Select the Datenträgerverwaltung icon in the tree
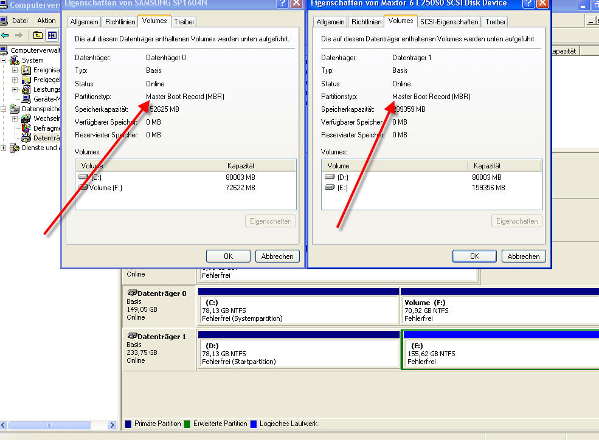The height and width of the screenshot is (440, 599). 26,138
